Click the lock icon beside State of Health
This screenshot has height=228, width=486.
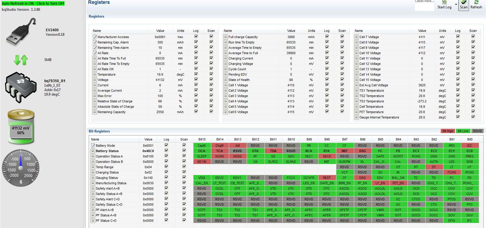point(226,80)
